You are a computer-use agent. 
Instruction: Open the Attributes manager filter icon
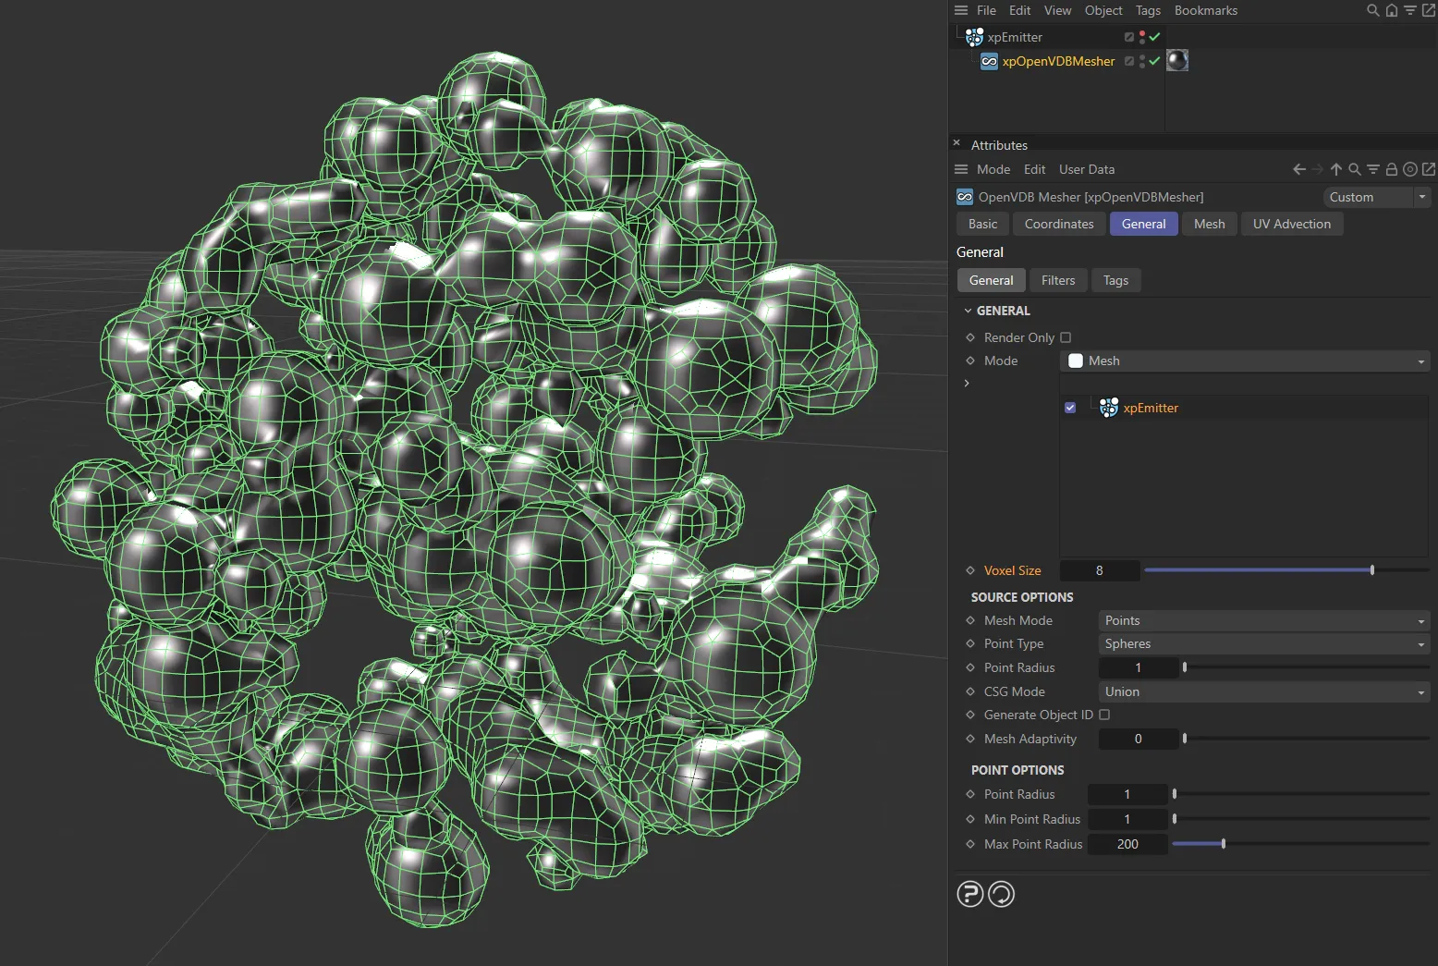[1372, 169]
